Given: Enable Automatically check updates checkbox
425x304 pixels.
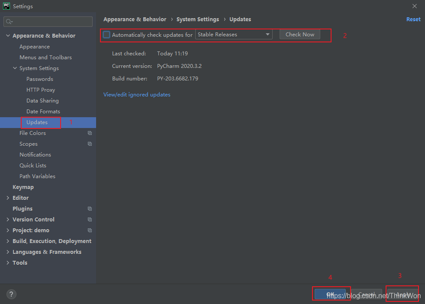Looking at the screenshot, I should [106, 35].
